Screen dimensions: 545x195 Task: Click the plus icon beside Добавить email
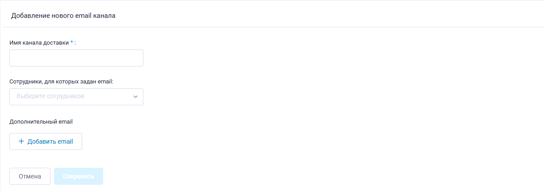(x=21, y=141)
